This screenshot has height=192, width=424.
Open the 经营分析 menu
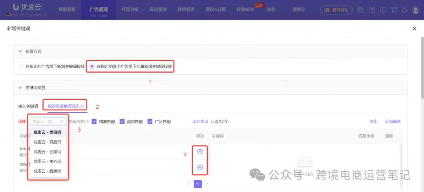(130, 9)
